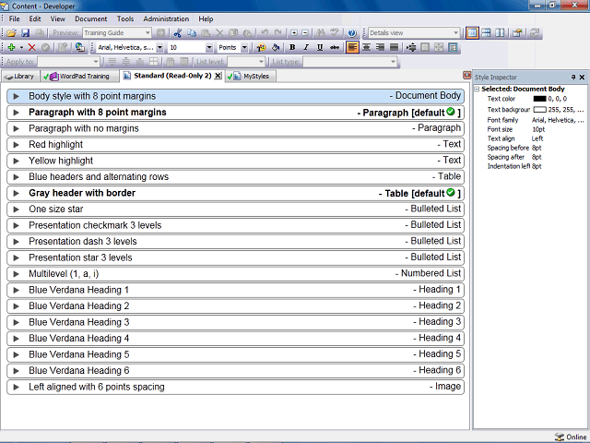Viewport: 590px width, 443px height.
Task: Open the font color picker icon
Action: tap(261, 47)
